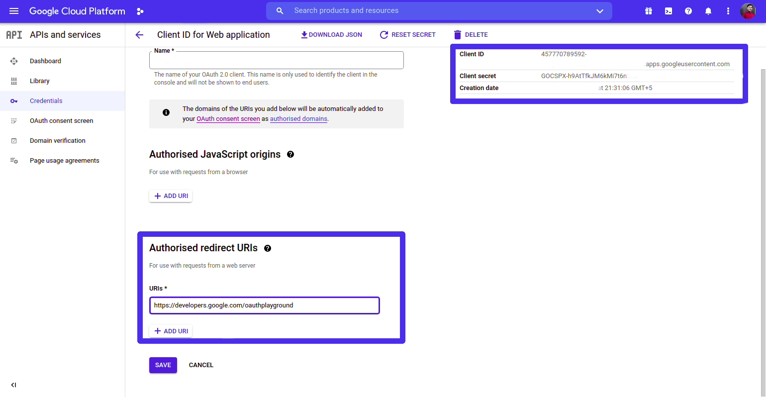Open Library in sidebar

click(62, 81)
